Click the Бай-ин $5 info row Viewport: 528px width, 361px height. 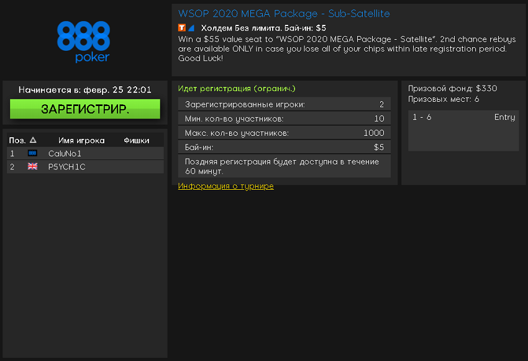point(284,147)
